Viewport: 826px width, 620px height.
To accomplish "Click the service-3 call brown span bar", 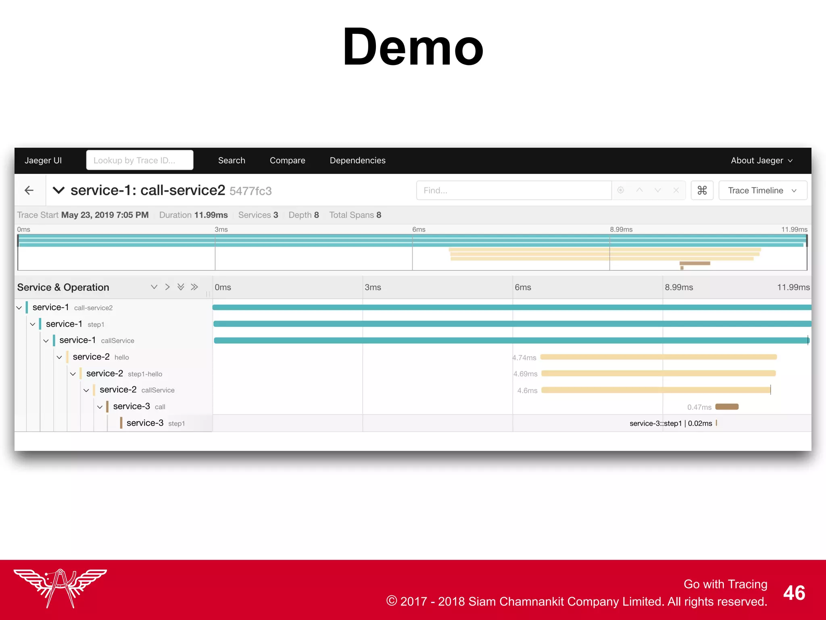I will [x=727, y=407].
